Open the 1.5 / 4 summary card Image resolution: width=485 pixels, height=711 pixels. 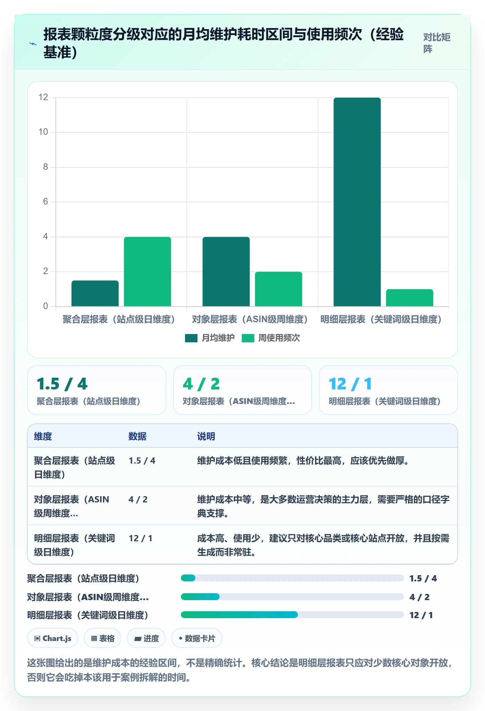(97, 390)
